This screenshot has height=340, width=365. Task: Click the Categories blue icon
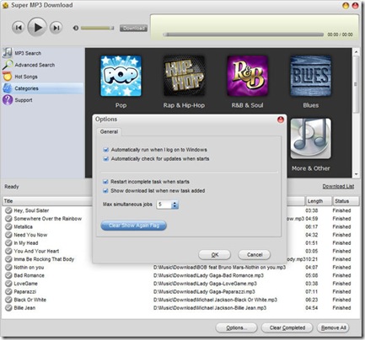point(8,88)
